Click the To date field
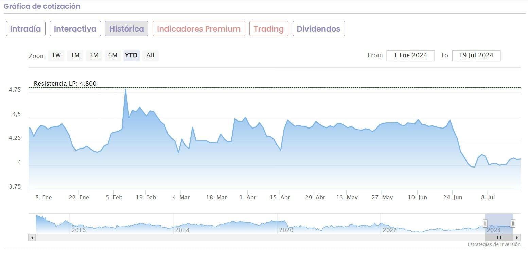Viewport: 528px width, 256px height. [x=476, y=56]
